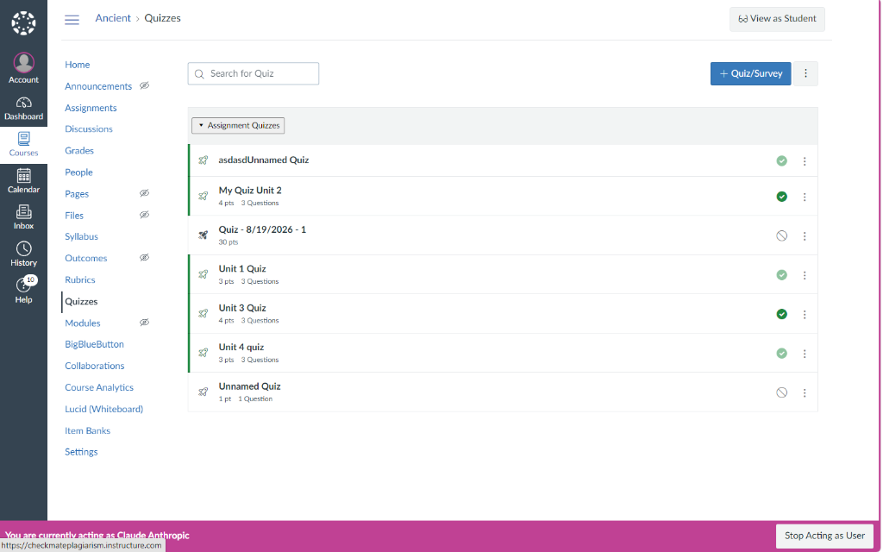Screen dimensions: 883x552
Task: Open options menu for Unit 3 Quiz
Action: coord(805,315)
